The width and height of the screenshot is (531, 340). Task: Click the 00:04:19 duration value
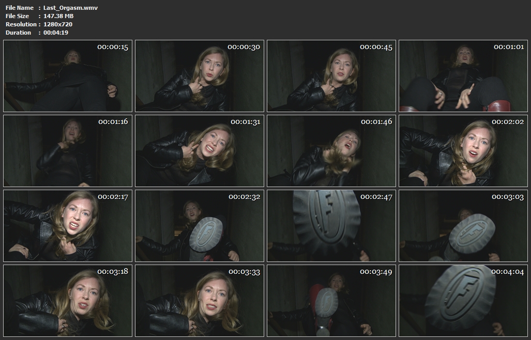56,33
